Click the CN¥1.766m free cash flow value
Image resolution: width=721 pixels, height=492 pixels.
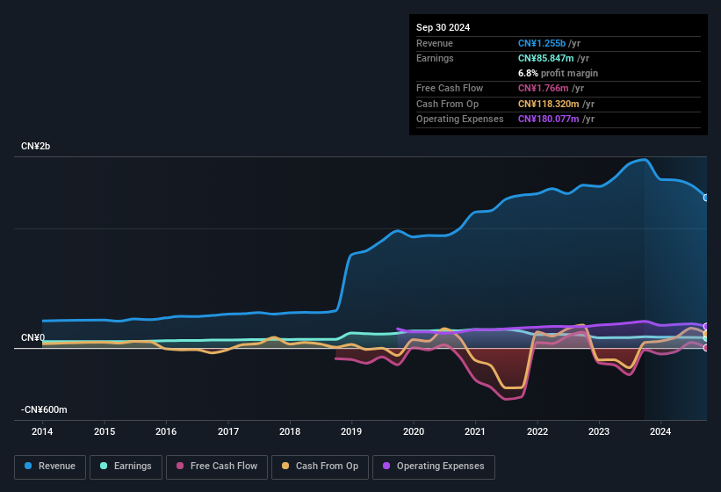pos(543,88)
